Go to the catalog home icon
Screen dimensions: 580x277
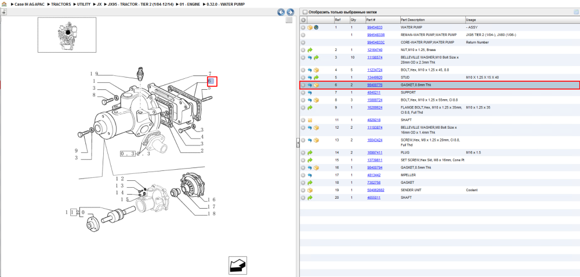[x=3, y=4]
